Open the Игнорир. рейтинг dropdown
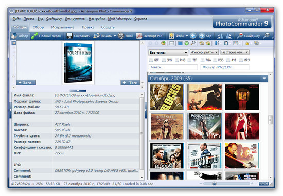 point(204,52)
